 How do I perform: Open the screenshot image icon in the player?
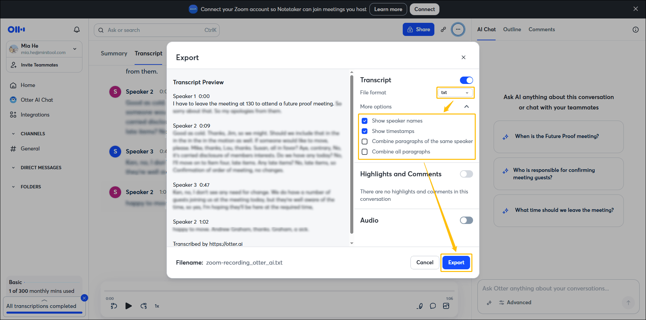point(446,306)
